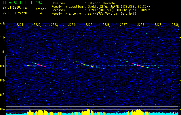Click the kHz axis unit label
This screenshot has width=181, height=115.
(x=3, y=23)
